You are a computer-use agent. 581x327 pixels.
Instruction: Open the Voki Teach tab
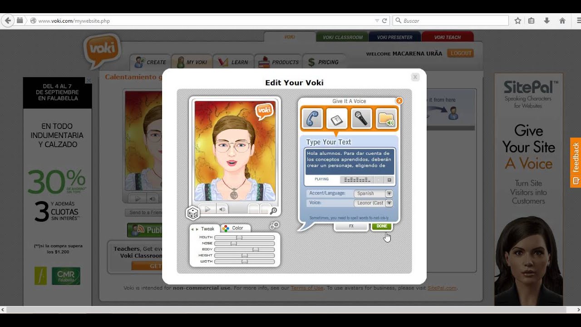(x=447, y=37)
